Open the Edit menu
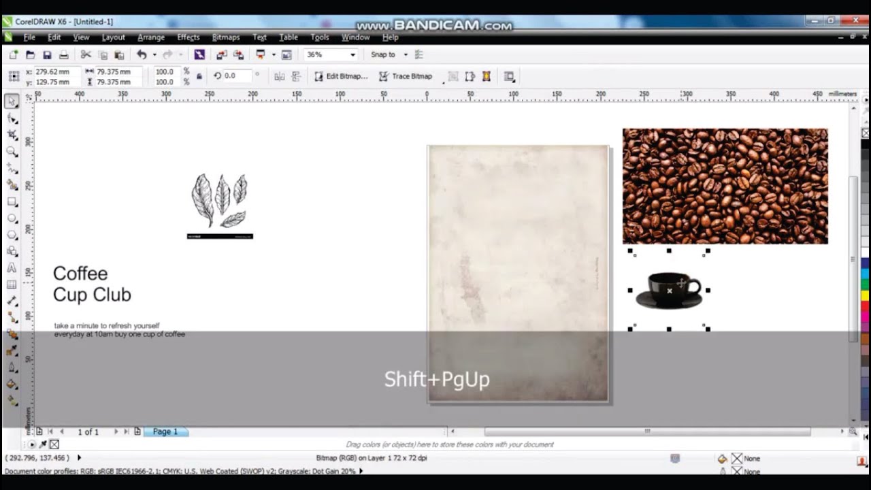 (54, 37)
